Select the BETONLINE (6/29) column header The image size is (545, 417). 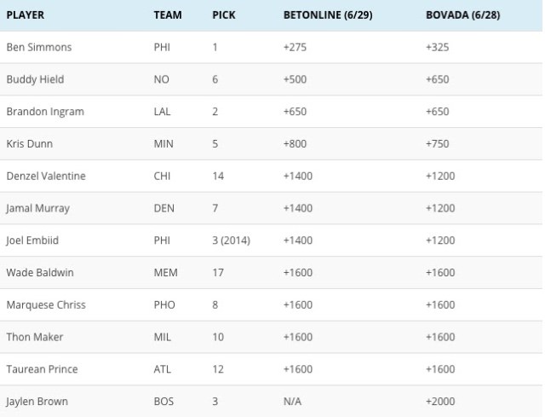[328, 15]
